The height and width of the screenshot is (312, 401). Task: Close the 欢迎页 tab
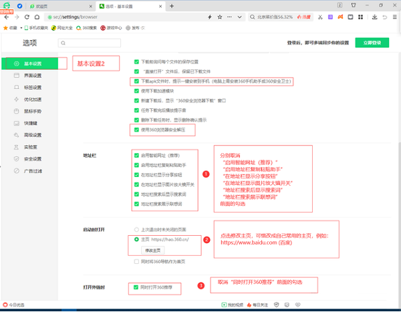click(90, 7)
